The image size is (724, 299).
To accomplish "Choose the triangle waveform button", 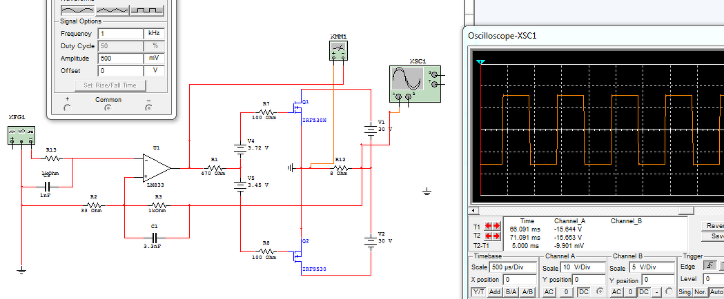I will 112,10.
